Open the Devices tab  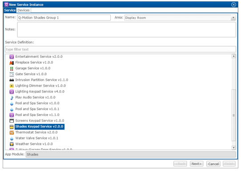pyautogui.click(x=24, y=10)
